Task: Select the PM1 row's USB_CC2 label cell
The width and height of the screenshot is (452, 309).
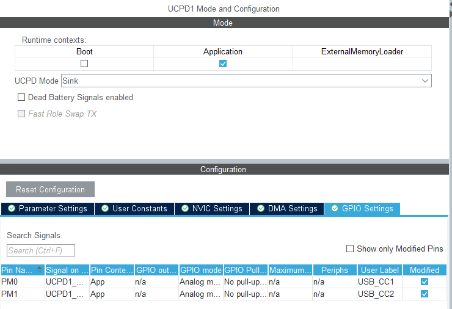Action: pos(379,294)
